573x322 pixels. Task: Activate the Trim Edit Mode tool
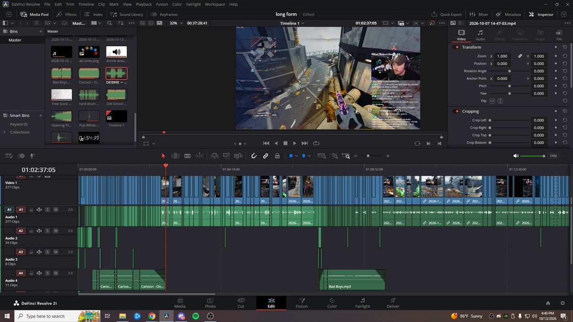coord(175,156)
